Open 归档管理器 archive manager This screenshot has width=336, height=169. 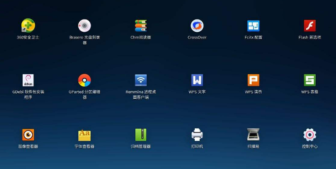(x=141, y=135)
